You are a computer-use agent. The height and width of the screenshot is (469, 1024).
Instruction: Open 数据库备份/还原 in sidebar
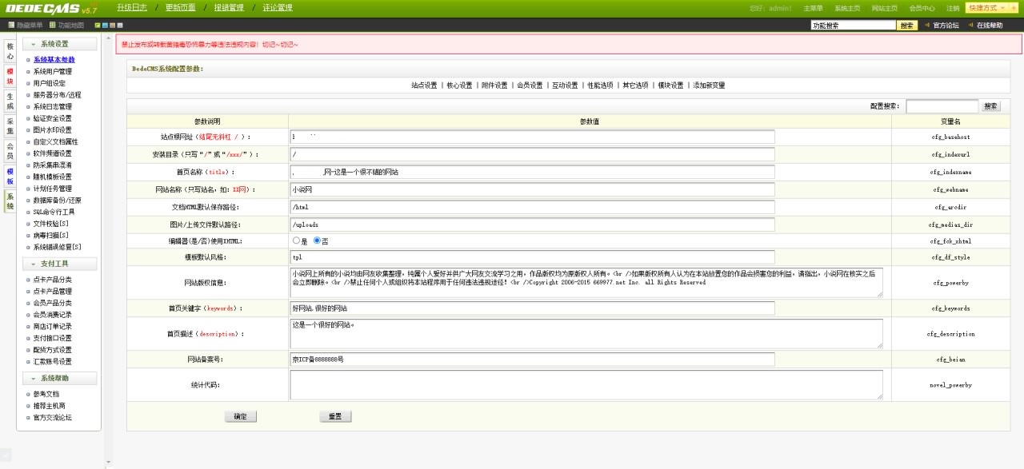(x=57, y=201)
